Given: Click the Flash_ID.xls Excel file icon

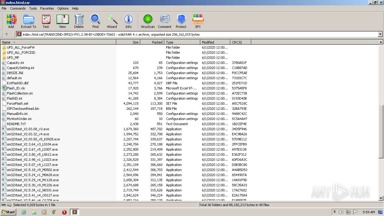Looking at the screenshot, I should pyautogui.click(x=4, y=88).
